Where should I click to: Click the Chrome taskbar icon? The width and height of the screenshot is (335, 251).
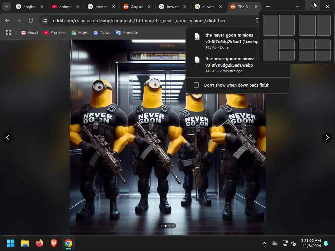click(68, 243)
